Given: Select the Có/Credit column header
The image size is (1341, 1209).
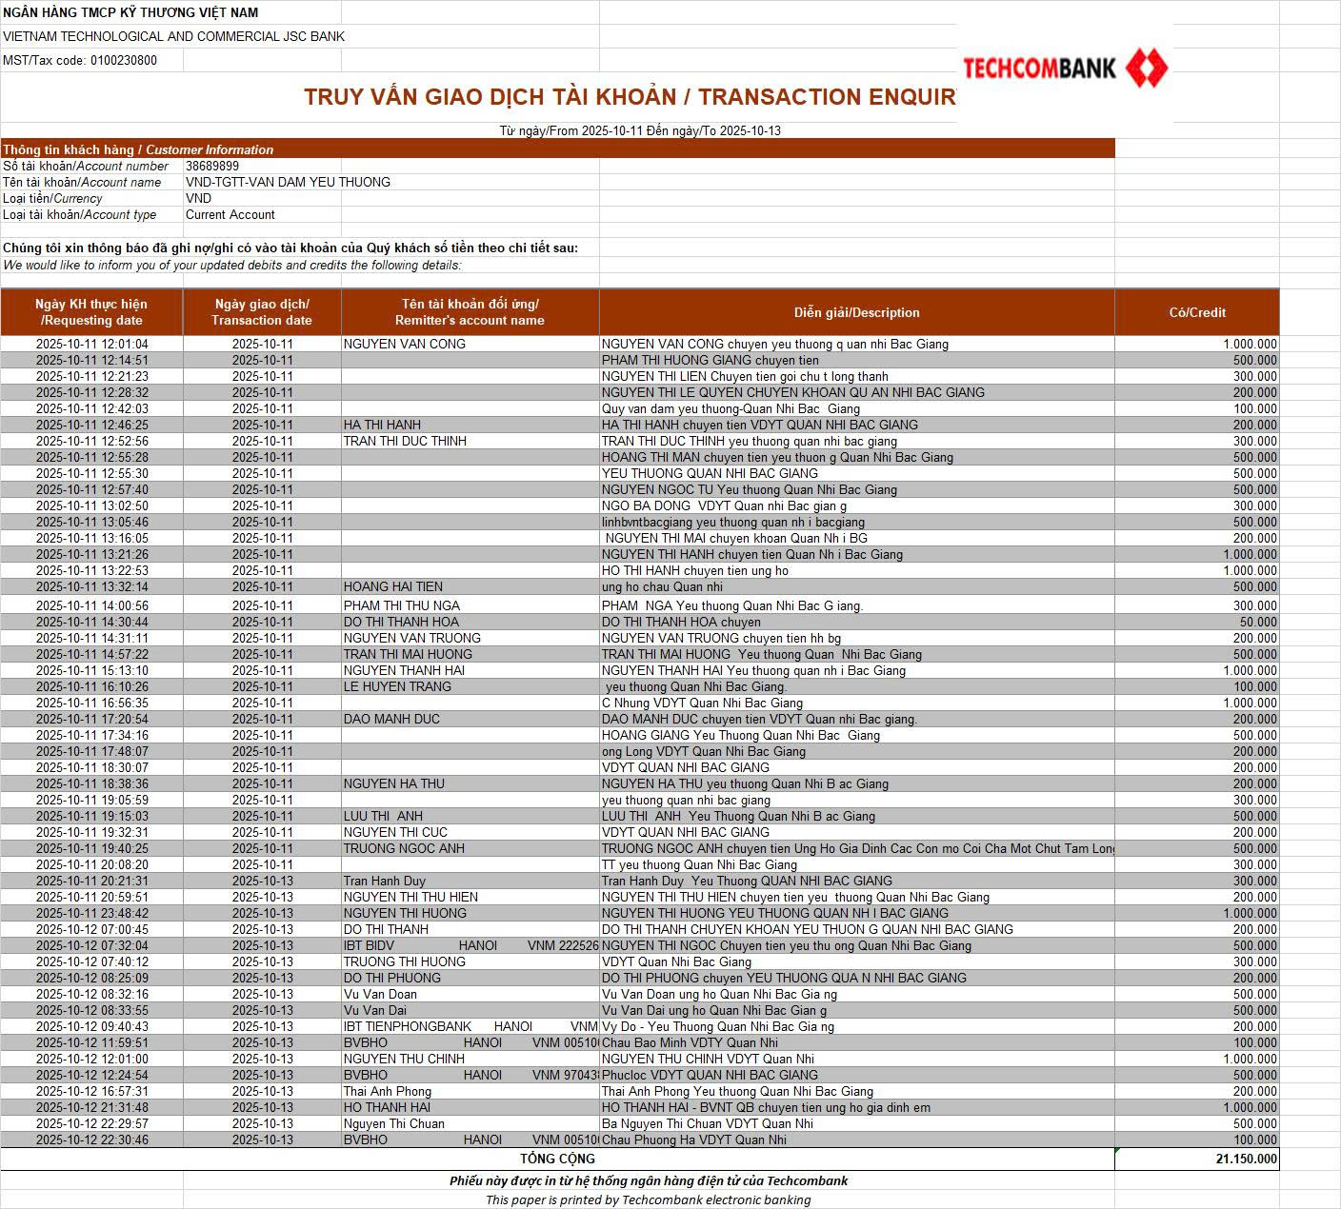Looking at the screenshot, I should 1196,312.
